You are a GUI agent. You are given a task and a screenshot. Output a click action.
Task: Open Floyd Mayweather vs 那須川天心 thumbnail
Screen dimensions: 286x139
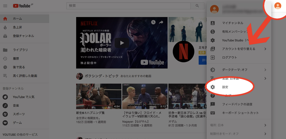coord(145,96)
